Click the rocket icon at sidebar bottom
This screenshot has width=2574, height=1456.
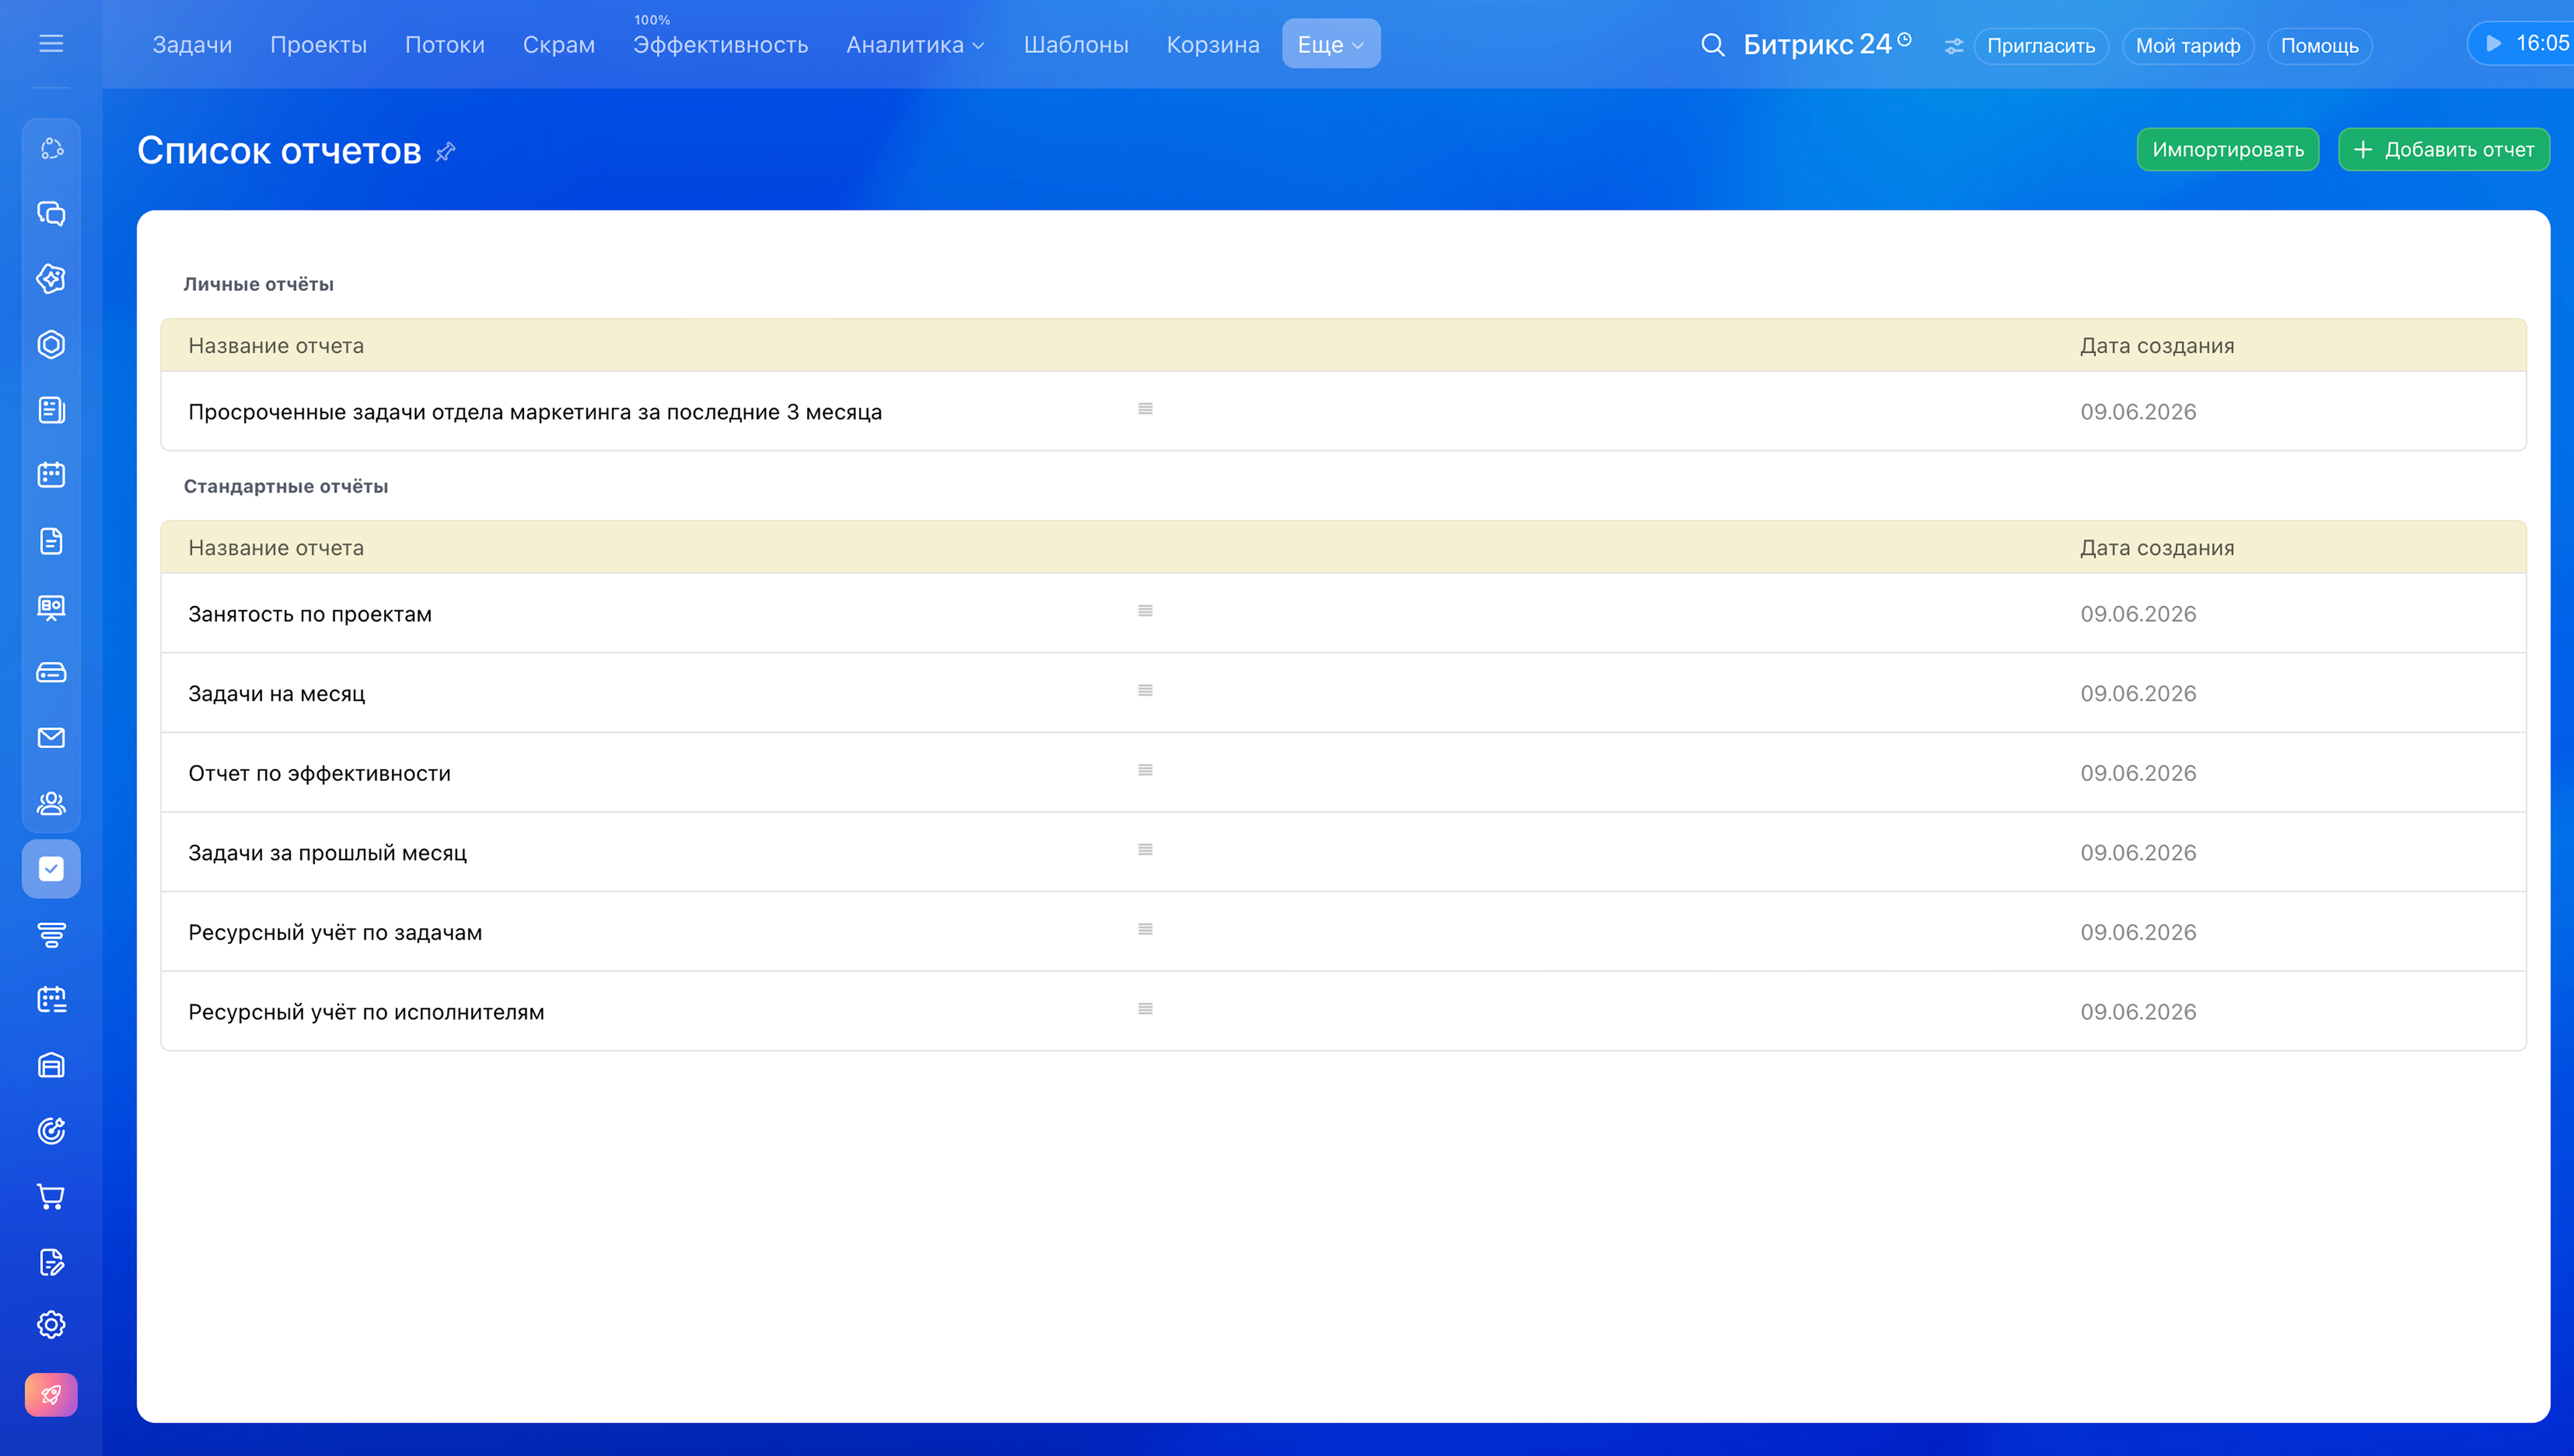click(x=51, y=1394)
